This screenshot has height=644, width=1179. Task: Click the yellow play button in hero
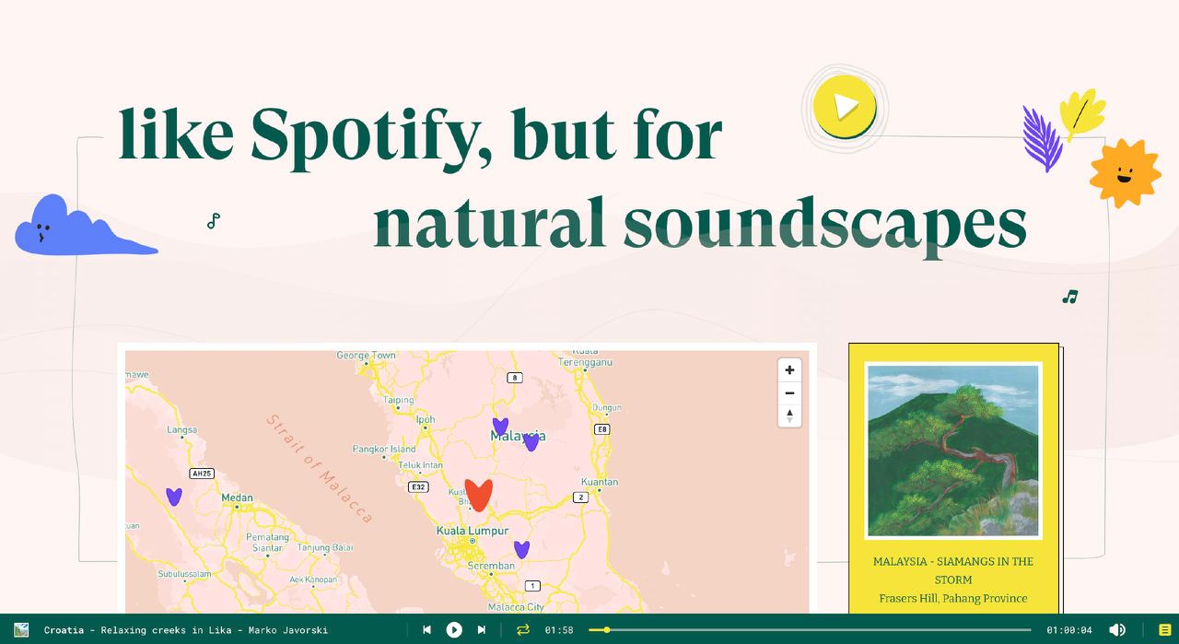[845, 108]
